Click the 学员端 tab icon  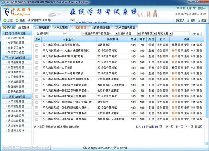(x=5, y=27)
